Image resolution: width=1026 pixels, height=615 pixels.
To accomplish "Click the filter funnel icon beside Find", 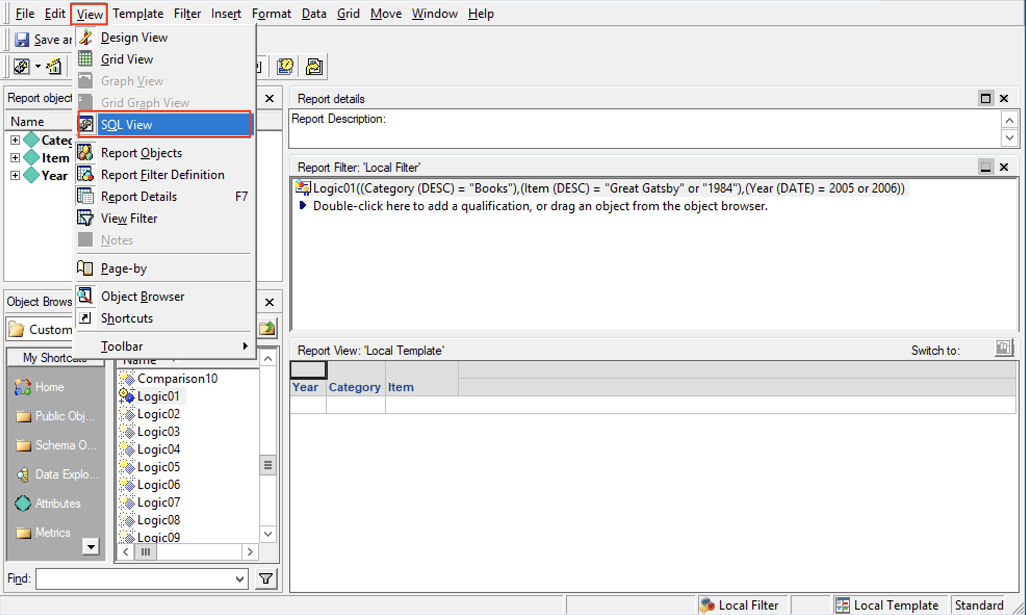I will pyautogui.click(x=266, y=579).
